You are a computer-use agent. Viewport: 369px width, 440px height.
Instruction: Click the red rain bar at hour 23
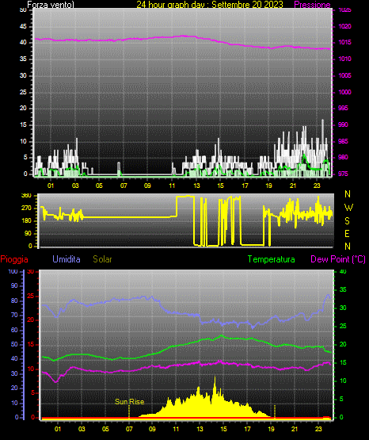(x=327, y=418)
